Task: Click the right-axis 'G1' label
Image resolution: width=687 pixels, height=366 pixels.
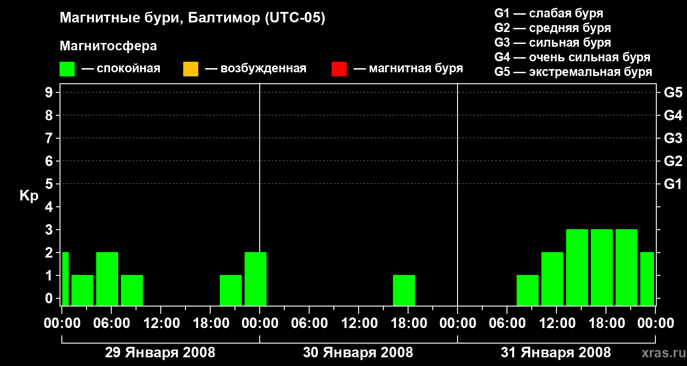Action: click(673, 184)
